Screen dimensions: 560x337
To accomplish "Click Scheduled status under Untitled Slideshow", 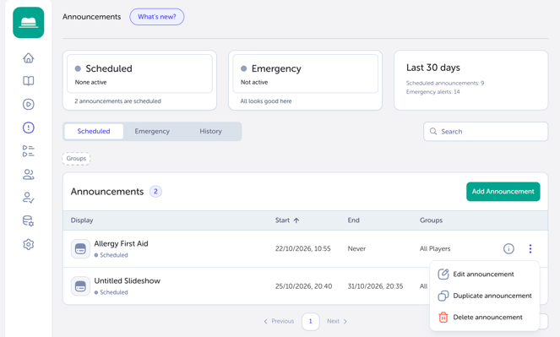I will [x=111, y=292].
